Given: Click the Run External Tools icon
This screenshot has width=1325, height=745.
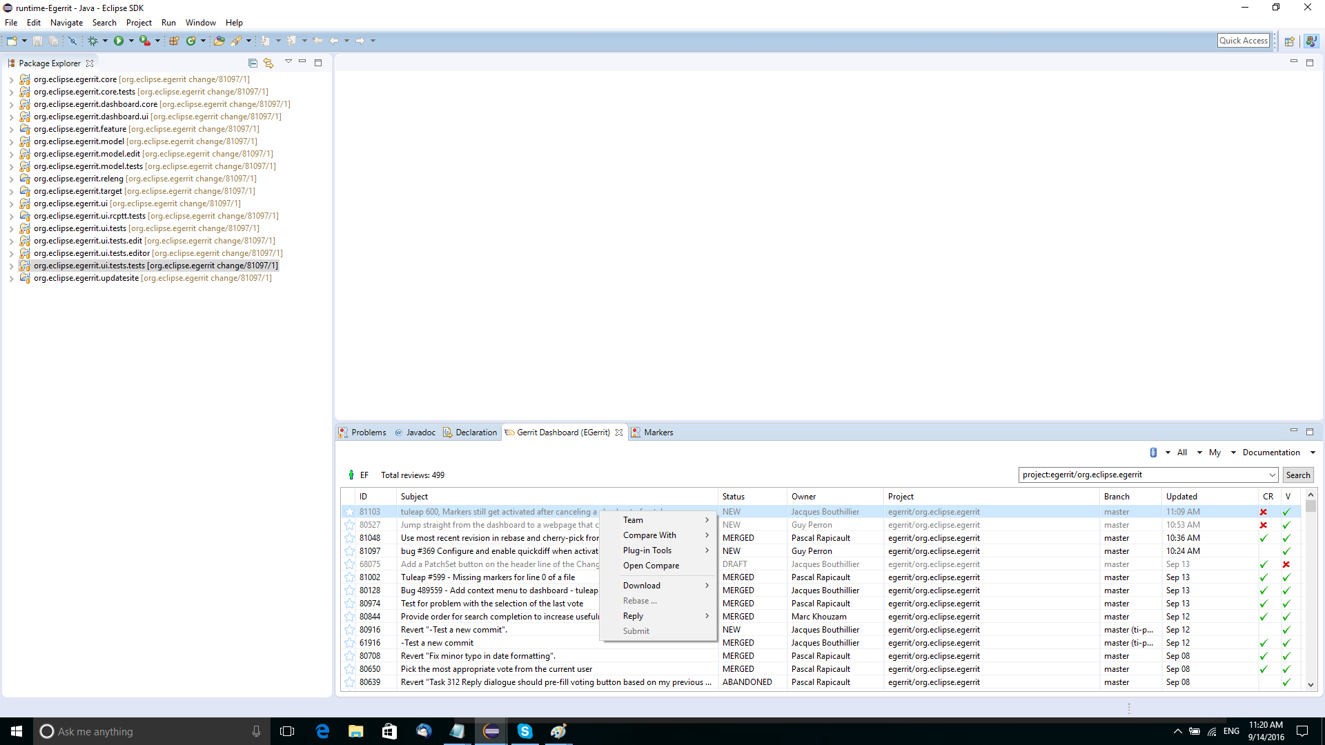Looking at the screenshot, I should 144,41.
